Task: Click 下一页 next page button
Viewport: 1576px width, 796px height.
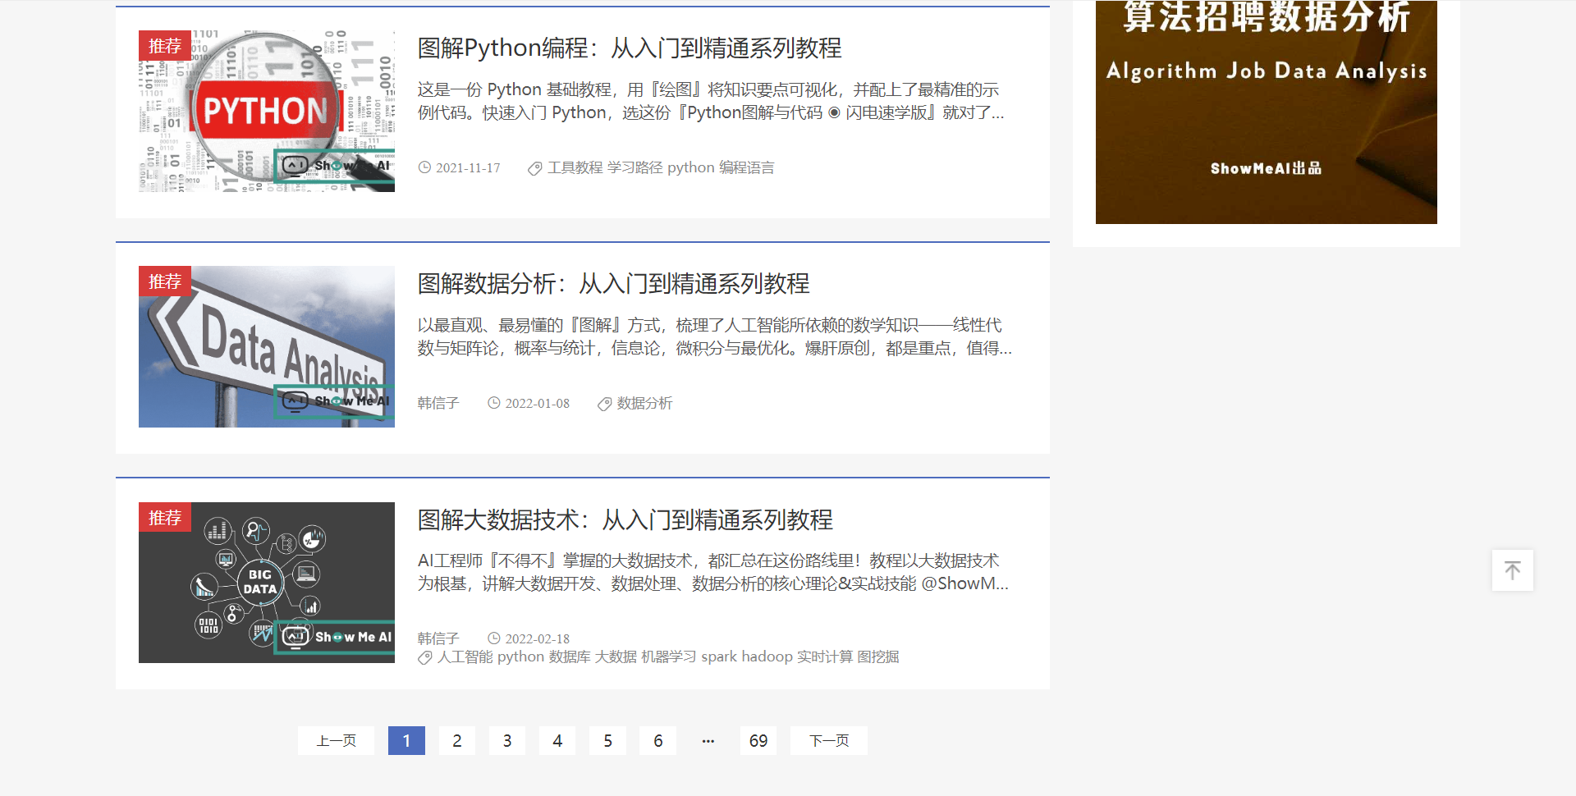Action: pyautogui.click(x=828, y=741)
